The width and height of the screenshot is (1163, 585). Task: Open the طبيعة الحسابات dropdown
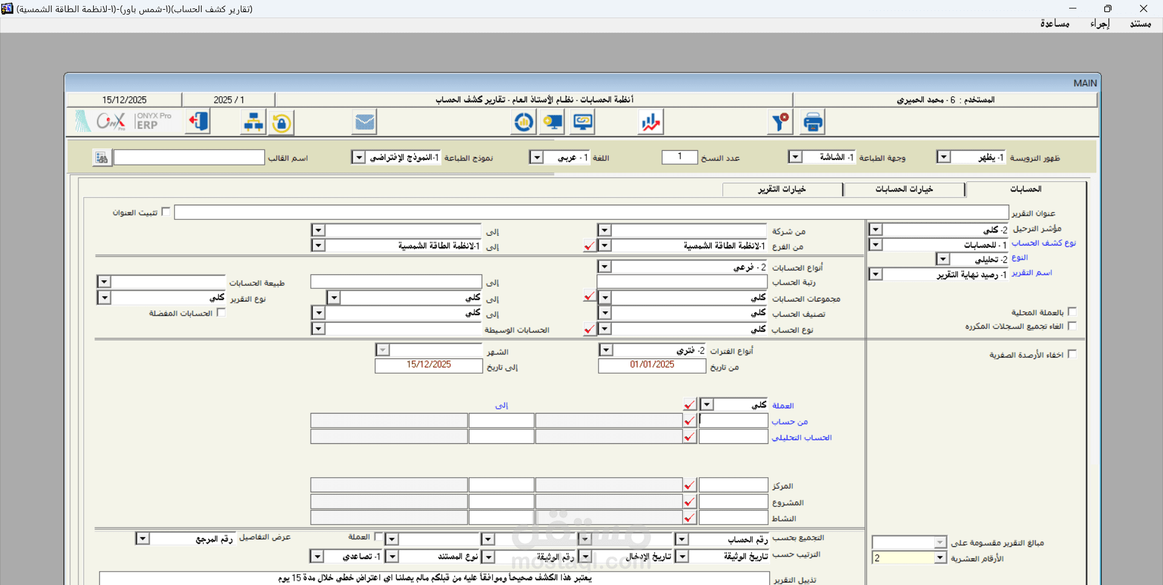[104, 282]
